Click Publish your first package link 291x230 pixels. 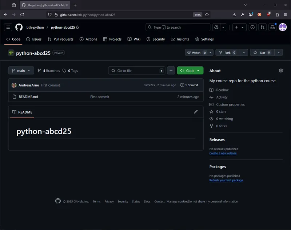pos(226,180)
